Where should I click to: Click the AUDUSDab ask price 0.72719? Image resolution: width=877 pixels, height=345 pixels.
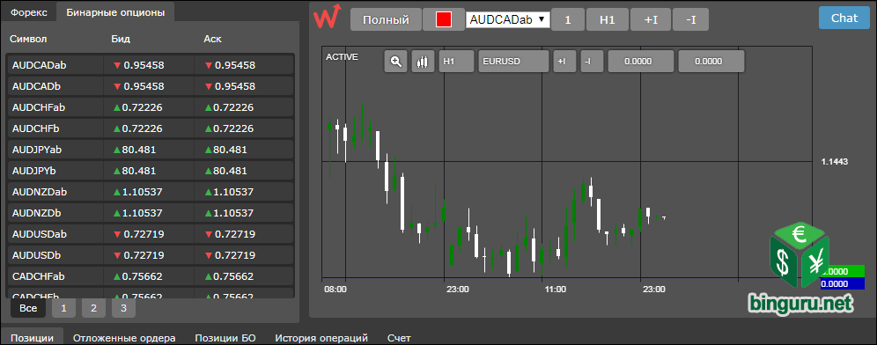click(235, 234)
